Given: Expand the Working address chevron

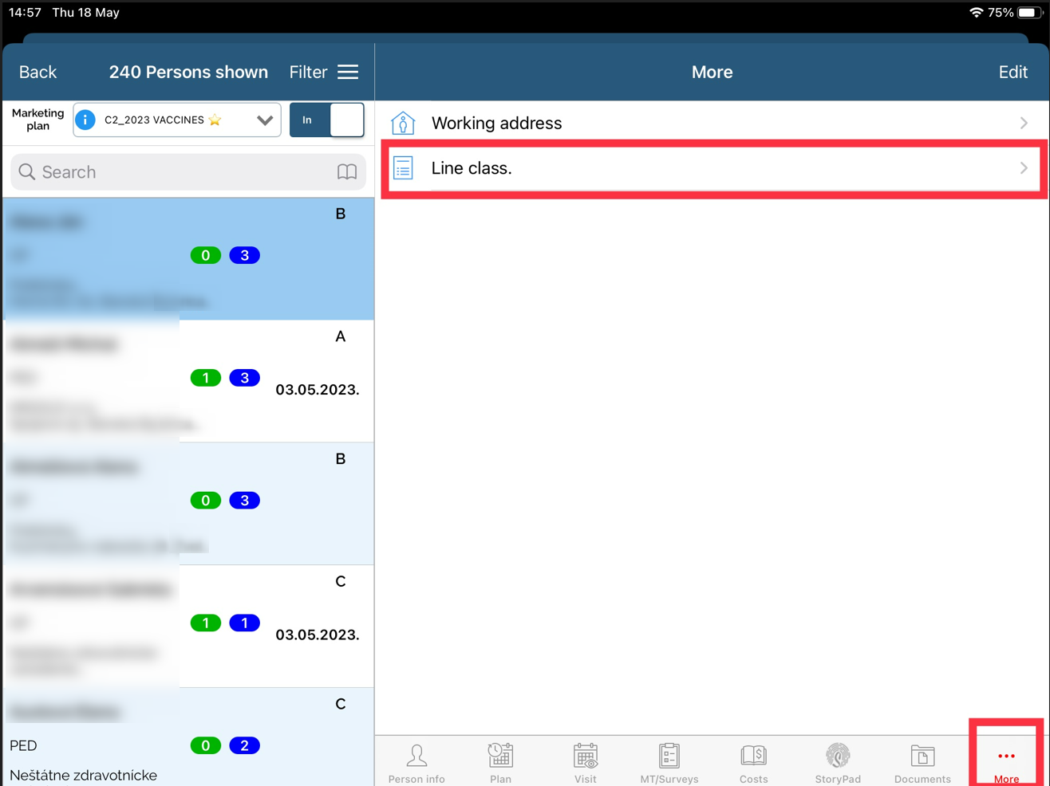Looking at the screenshot, I should click(1024, 124).
